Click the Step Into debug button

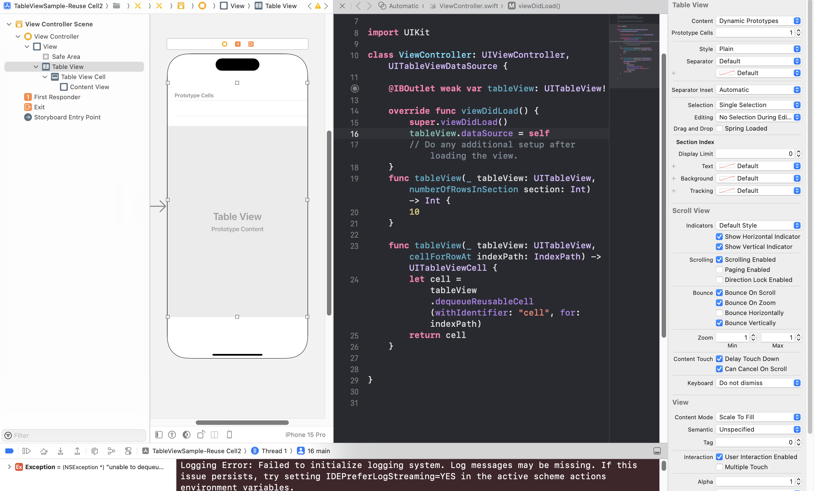tap(61, 451)
